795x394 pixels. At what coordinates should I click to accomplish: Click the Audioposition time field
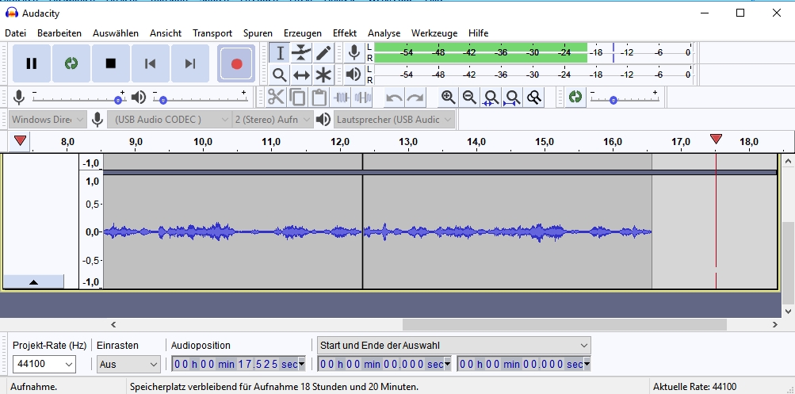click(x=239, y=364)
